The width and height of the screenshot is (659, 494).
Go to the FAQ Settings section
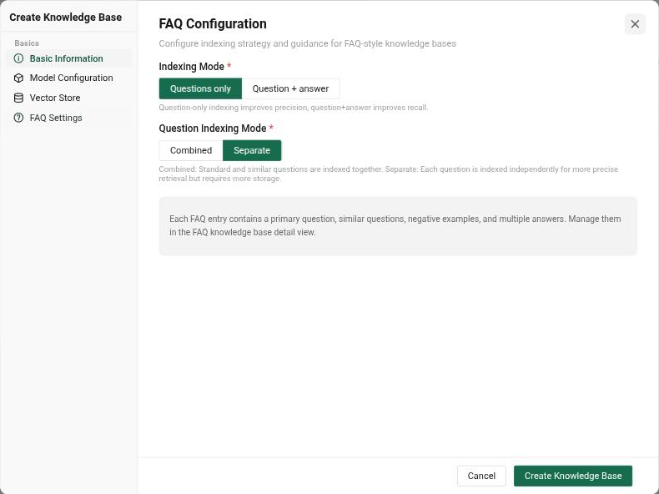[69, 118]
